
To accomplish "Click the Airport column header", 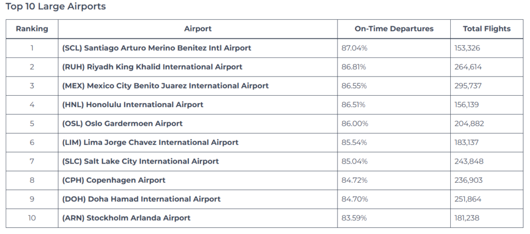I will tap(198, 29).
